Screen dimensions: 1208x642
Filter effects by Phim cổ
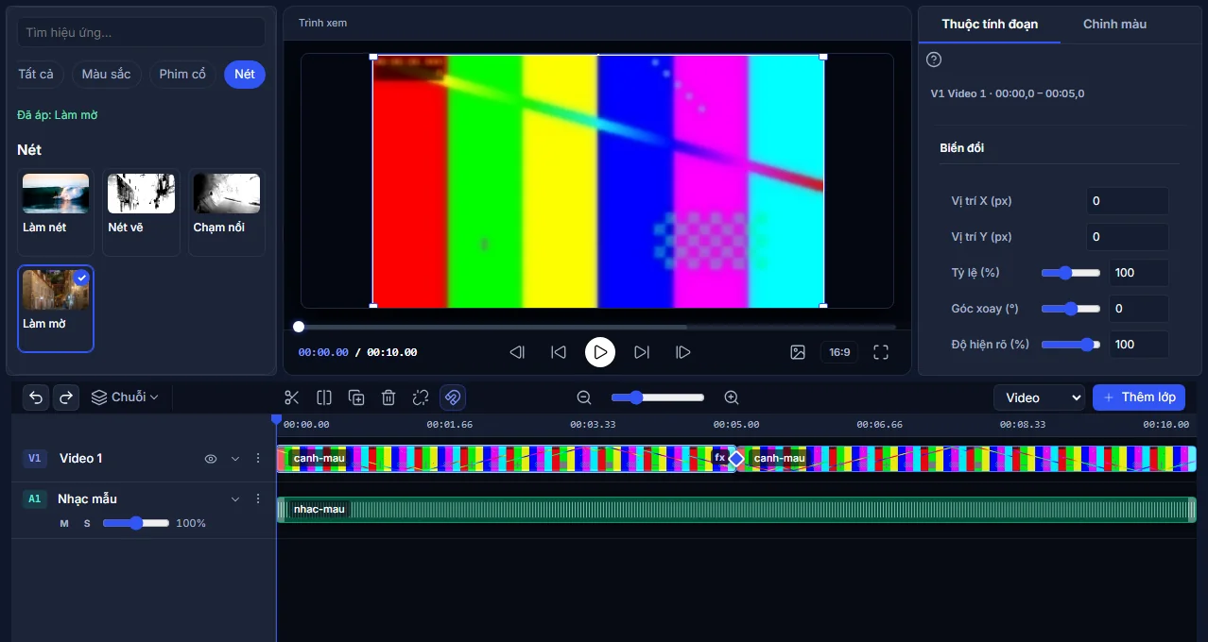coord(182,75)
